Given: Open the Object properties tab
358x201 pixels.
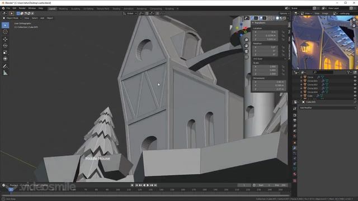Looking at the screenshot, I should 295,143.
